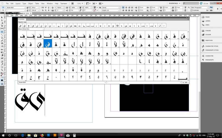Select the Page tool
The height and width of the screenshot is (138, 222).
[2, 23]
